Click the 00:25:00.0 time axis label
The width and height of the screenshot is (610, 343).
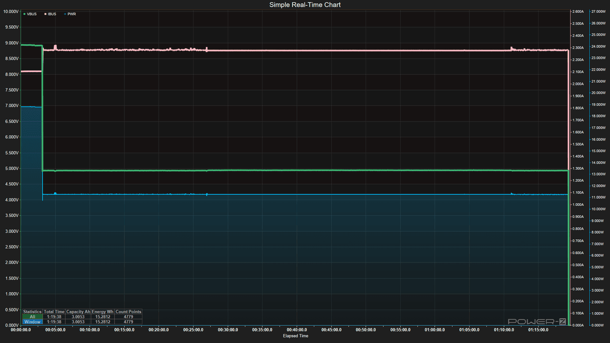[x=193, y=330]
